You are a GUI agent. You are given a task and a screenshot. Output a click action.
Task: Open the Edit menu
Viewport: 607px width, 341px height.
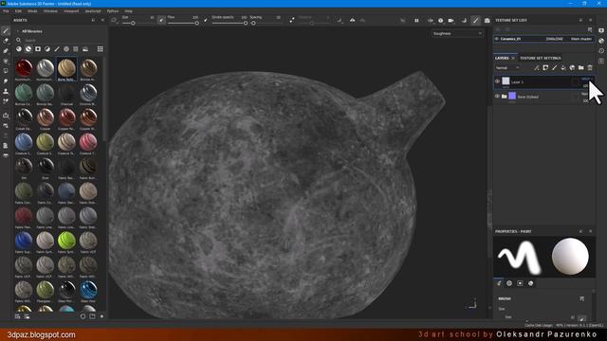pyautogui.click(x=18, y=11)
